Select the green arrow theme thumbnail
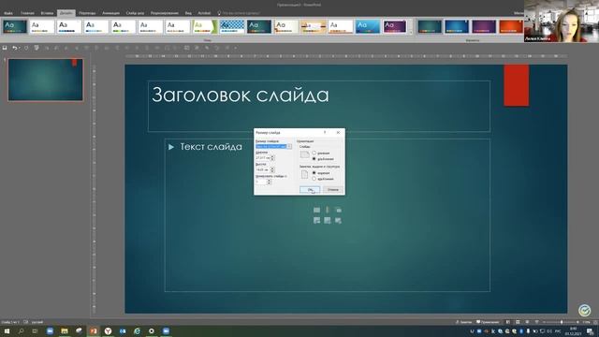Image resolution: width=599 pixels, height=337 pixels. tap(205, 27)
